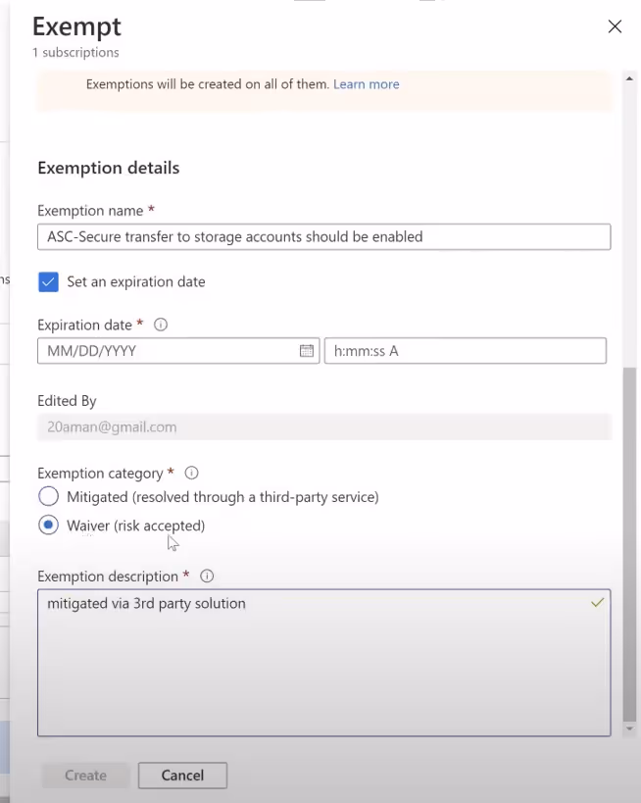
Task: Close the Exempt panel
Action: tap(615, 26)
